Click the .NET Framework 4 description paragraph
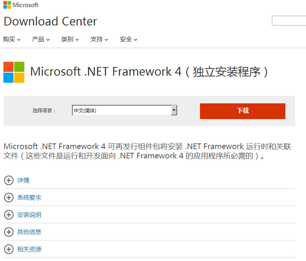The width and height of the screenshot is (306, 261). pos(147,151)
